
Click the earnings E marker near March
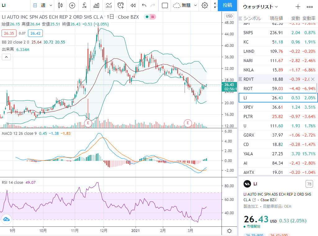coord(188,123)
